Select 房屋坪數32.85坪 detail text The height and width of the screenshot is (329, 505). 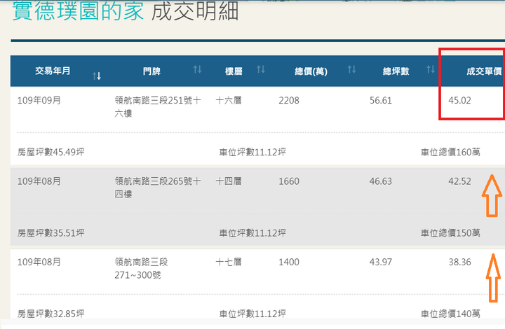[x=51, y=314]
